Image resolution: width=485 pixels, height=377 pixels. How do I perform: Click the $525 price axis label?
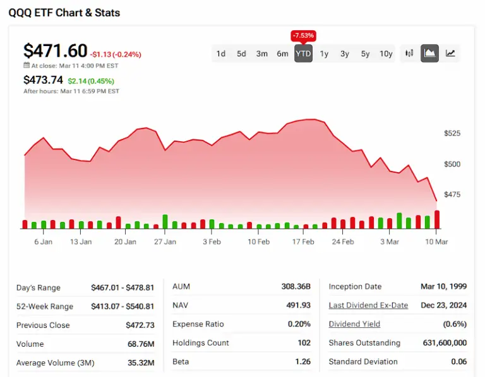tap(452, 134)
